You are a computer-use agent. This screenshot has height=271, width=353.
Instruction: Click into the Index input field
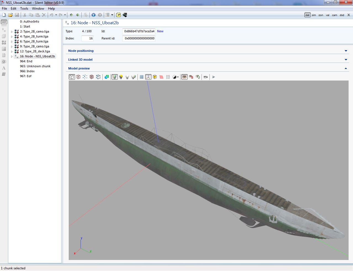87,39
